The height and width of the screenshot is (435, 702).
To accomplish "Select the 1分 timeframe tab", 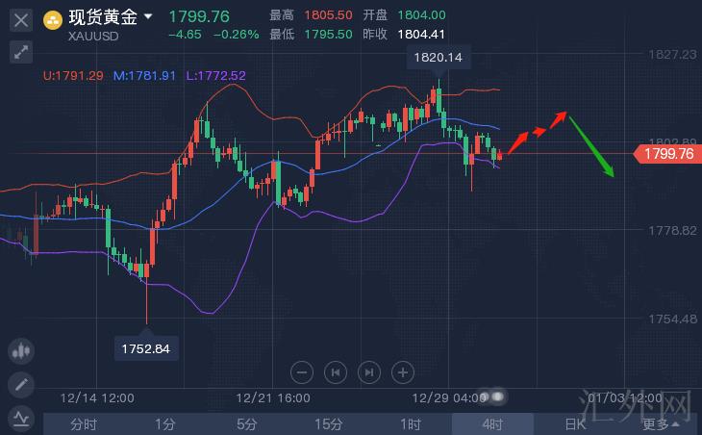I will coord(165,423).
